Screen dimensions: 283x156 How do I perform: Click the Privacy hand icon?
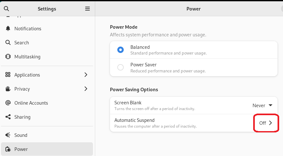[x=8, y=89]
